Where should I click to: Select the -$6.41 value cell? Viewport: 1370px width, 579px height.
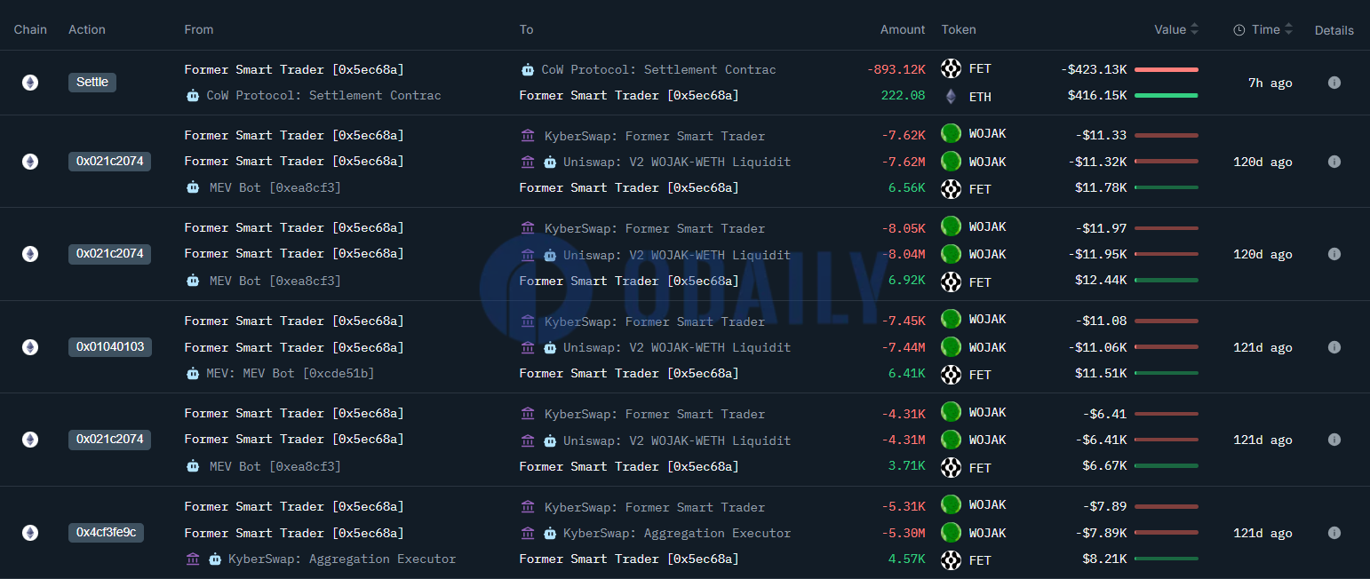tap(1104, 413)
